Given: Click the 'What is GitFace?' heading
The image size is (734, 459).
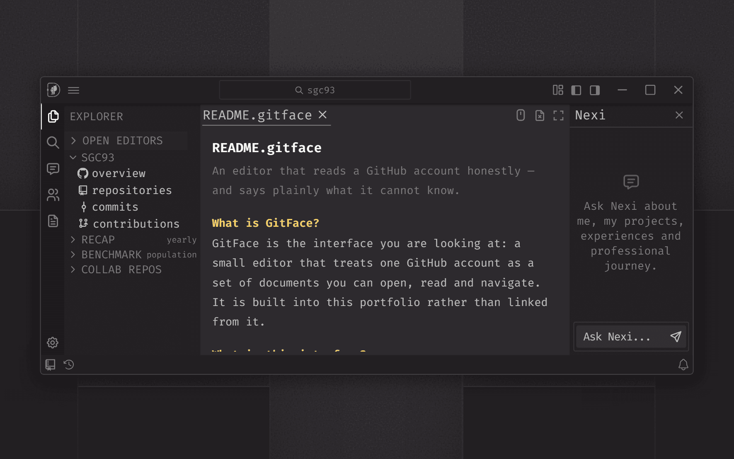Looking at the screenshot, I should pyautogui.click(x=266, y=223).
